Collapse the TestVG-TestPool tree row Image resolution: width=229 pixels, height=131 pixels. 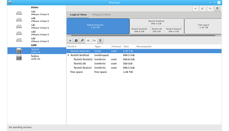point(68,55)
